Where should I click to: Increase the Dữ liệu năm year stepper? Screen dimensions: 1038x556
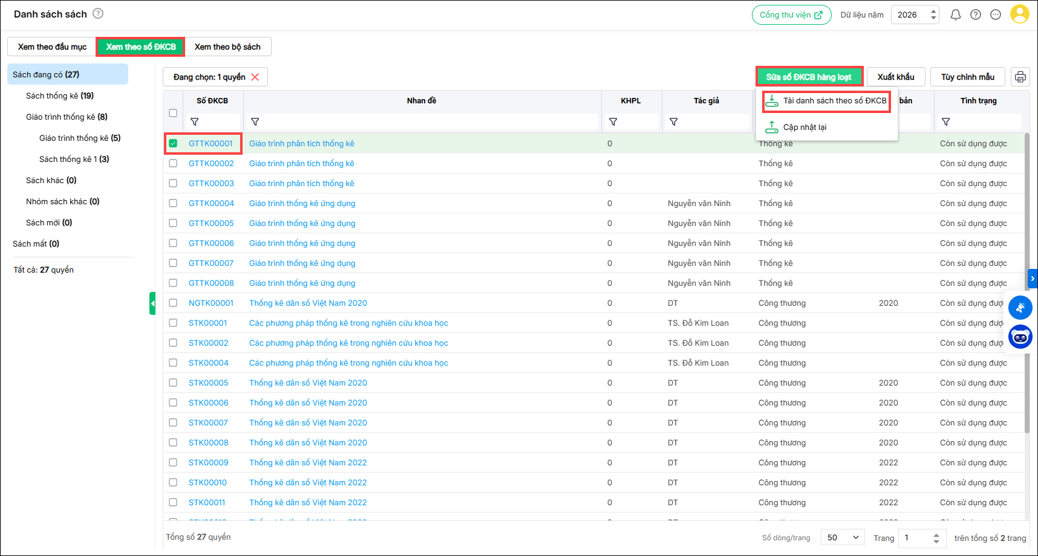[x=933, y=11]
